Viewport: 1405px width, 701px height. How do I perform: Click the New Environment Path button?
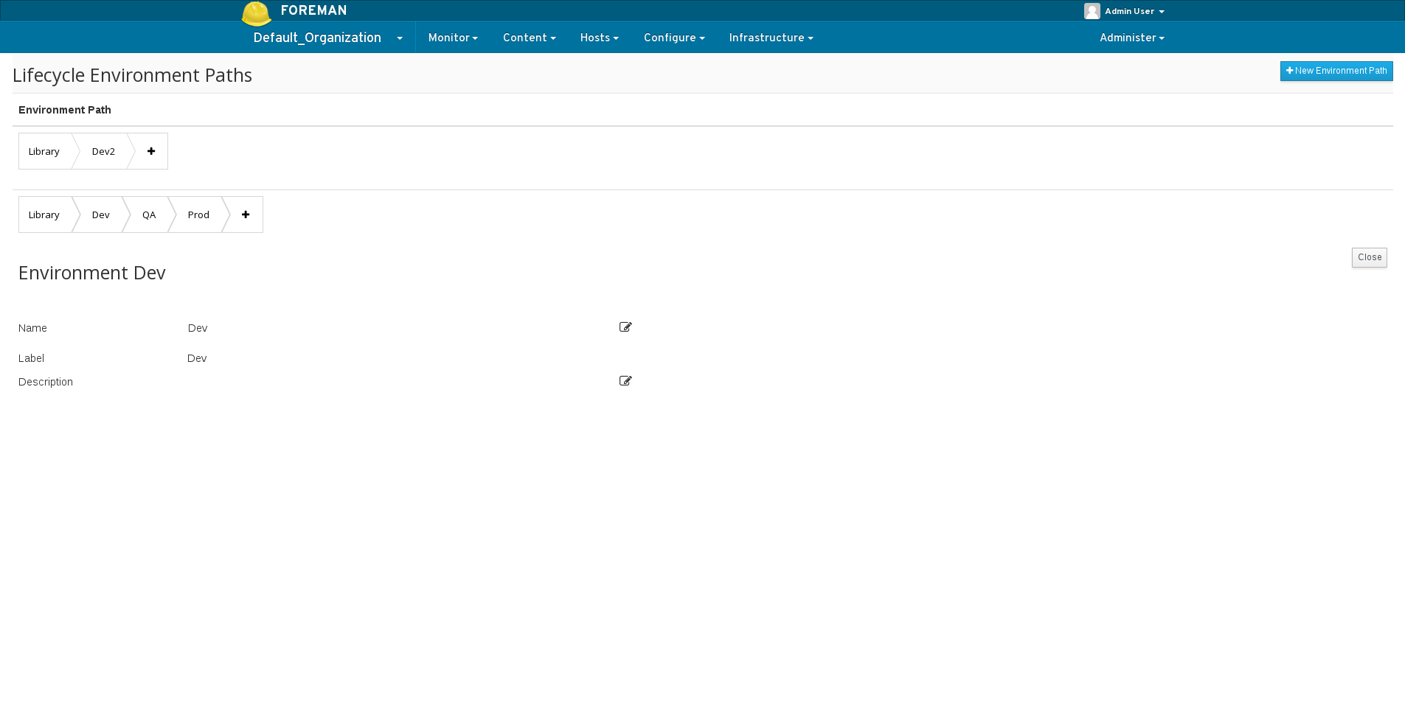click(x=1336, y=71)
